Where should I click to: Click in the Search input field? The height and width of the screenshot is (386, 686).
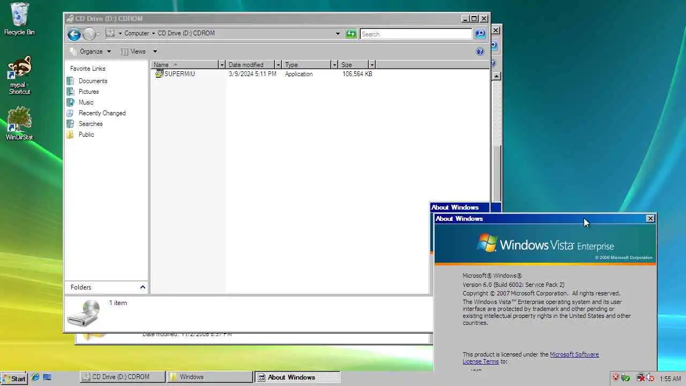tap(416, 34)
